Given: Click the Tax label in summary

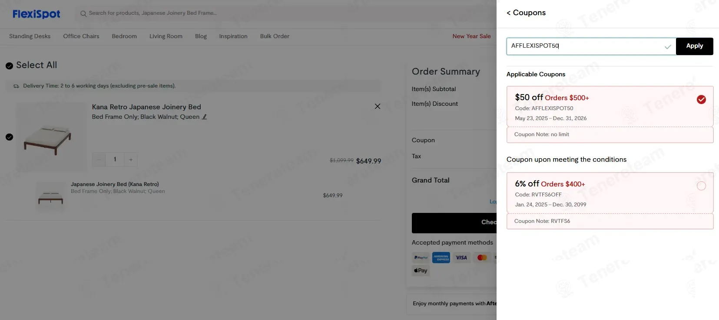Looking at the screenshot, I should click(x=416, y=156).
